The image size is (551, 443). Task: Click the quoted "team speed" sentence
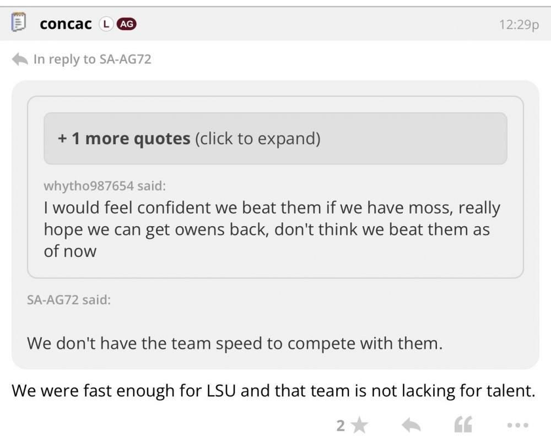click(x=235, y=343)
